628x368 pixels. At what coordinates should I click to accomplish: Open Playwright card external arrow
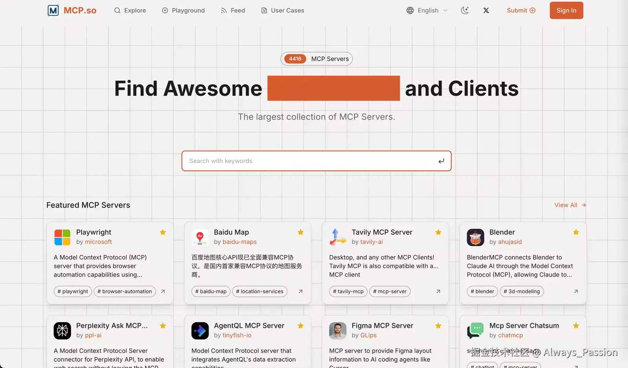pyautogui.click(x=163, y=292)
